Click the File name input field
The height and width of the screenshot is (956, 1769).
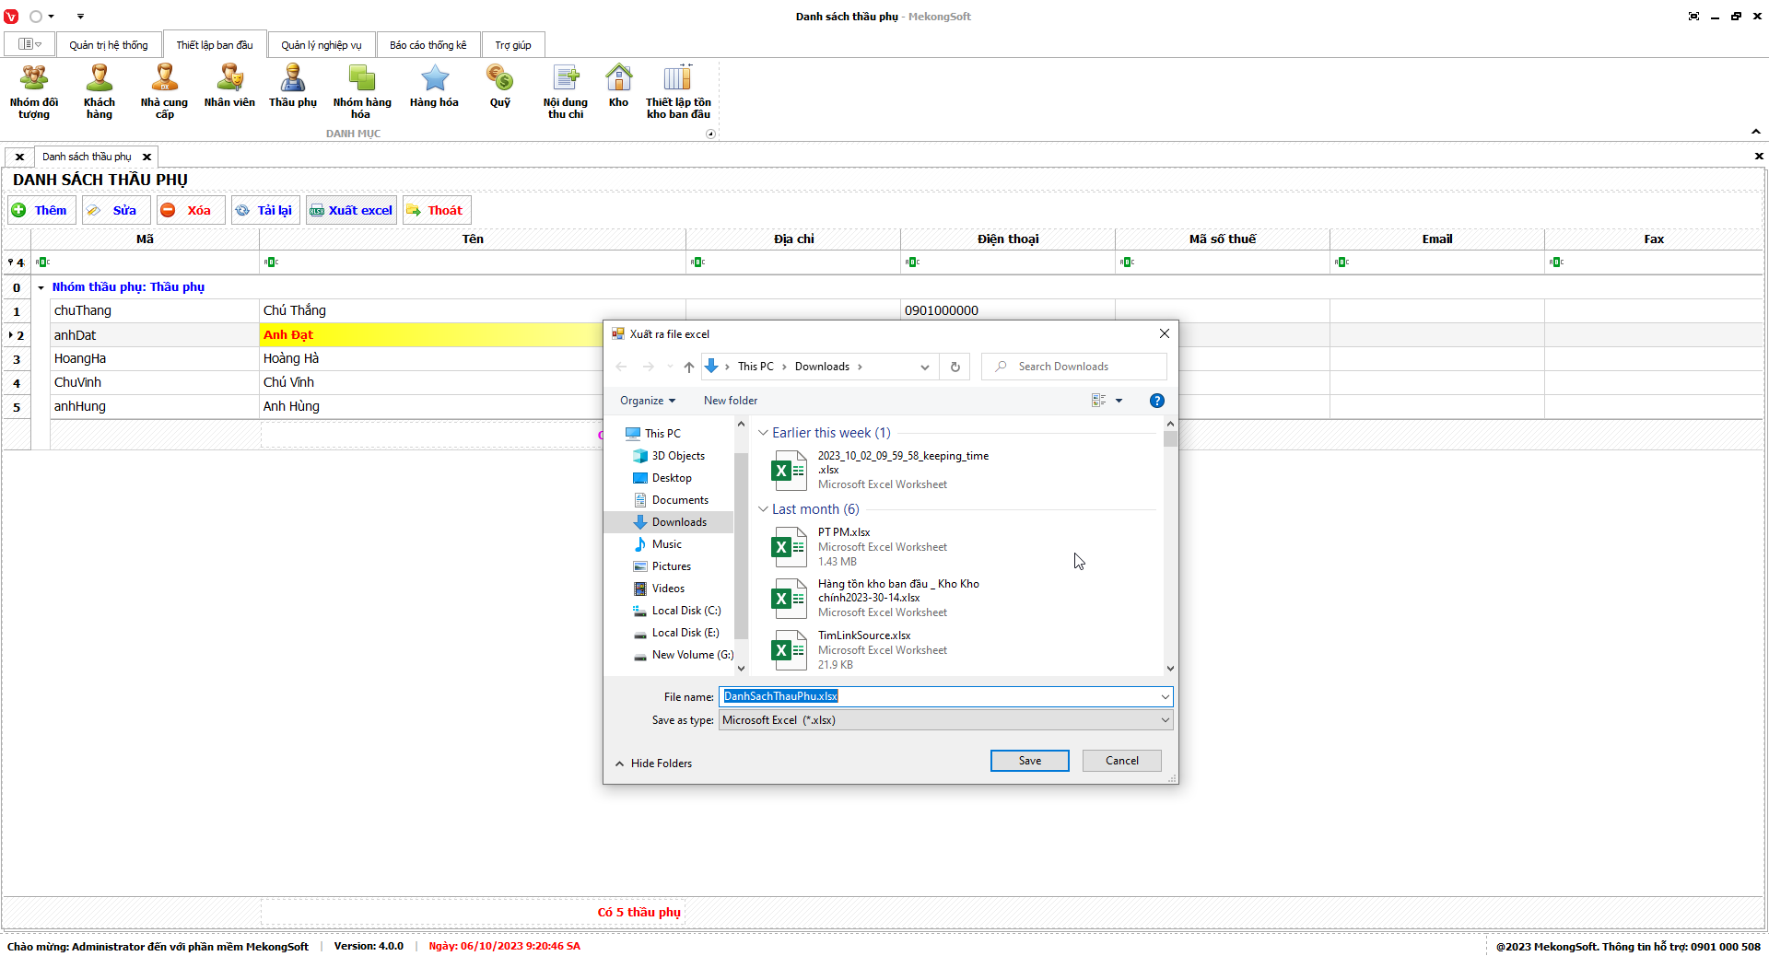pyautogui.click(x=940, y=696)
